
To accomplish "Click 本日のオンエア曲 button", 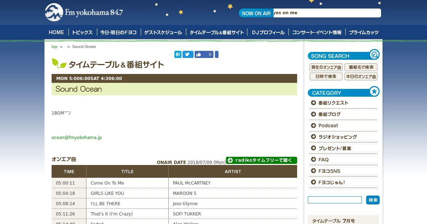I will 361,76.
